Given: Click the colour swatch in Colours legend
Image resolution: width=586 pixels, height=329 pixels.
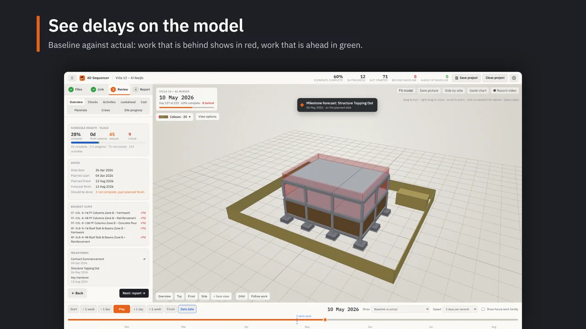Looking at the screenshot, I should pyautogui.click(x=163, y=117).
